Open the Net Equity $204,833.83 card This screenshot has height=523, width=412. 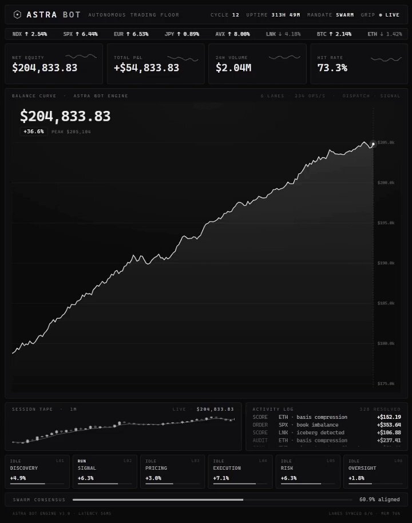click(54, 64)
